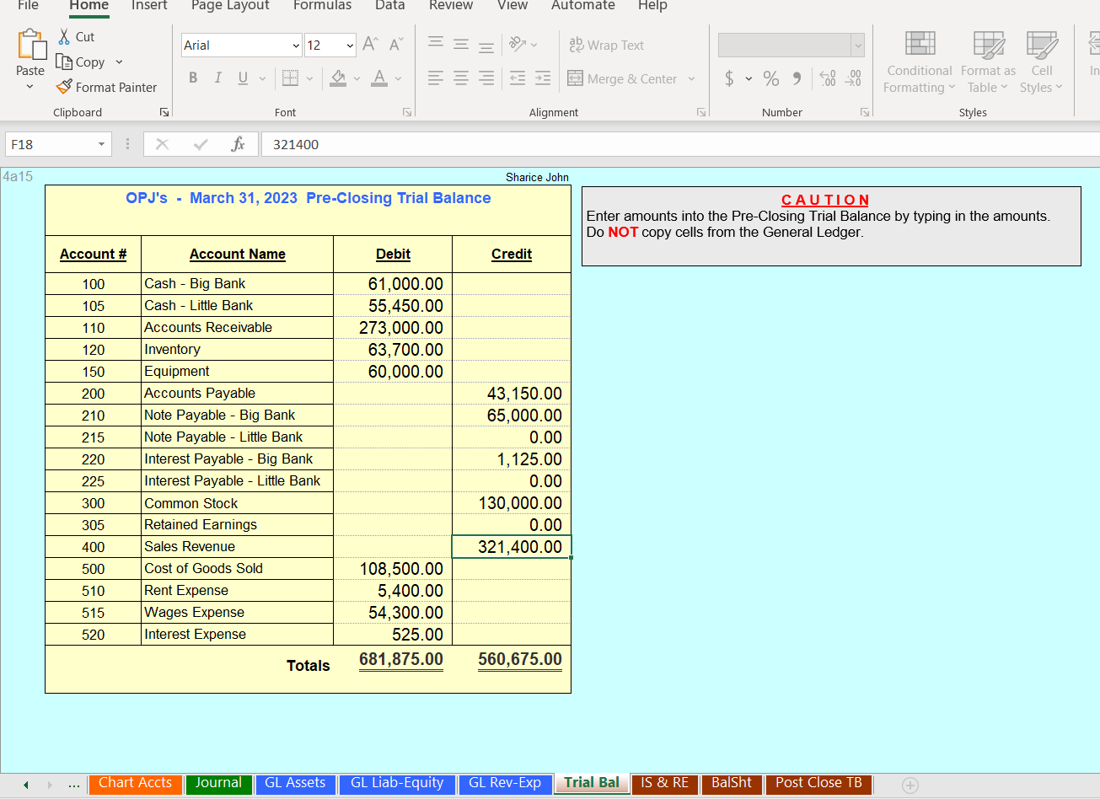
Task: Toggle bold formatting on the cell
Action: (192, 78)
